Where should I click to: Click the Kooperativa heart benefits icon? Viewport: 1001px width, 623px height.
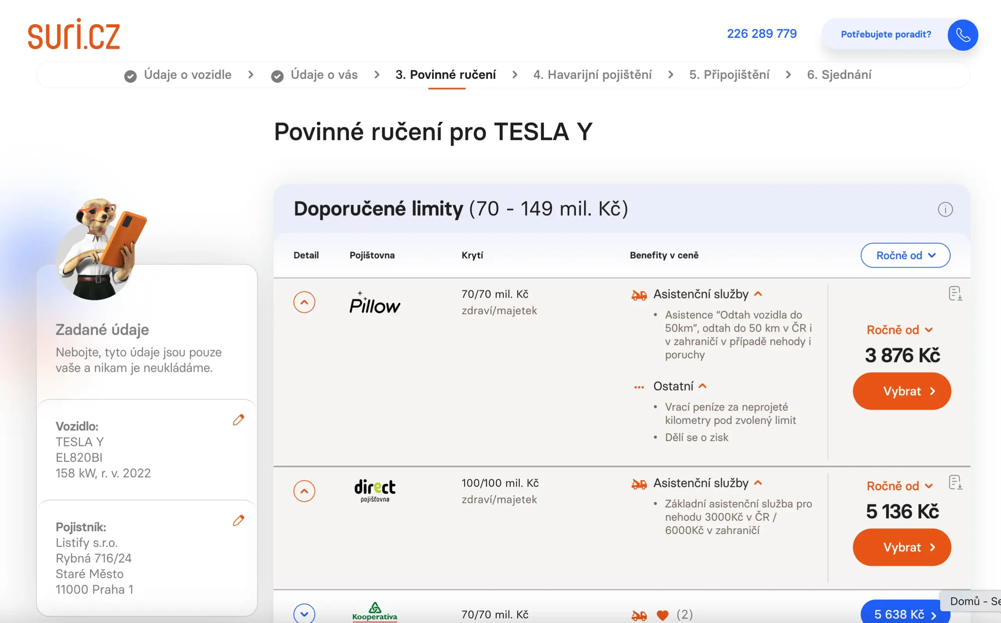pos(662,615)
